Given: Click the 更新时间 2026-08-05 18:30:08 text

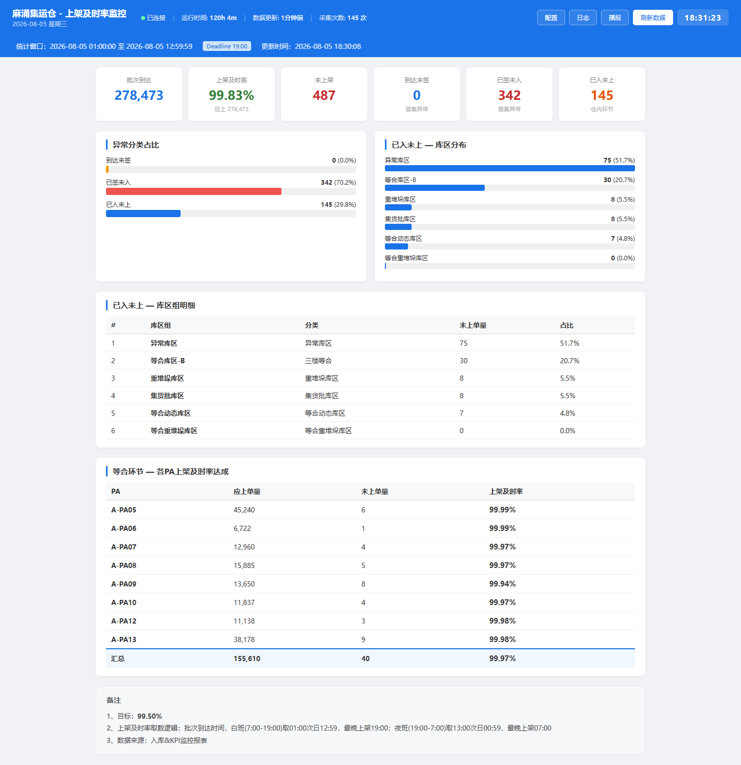Looking at the screenshot, I should (x=311, y=46).
